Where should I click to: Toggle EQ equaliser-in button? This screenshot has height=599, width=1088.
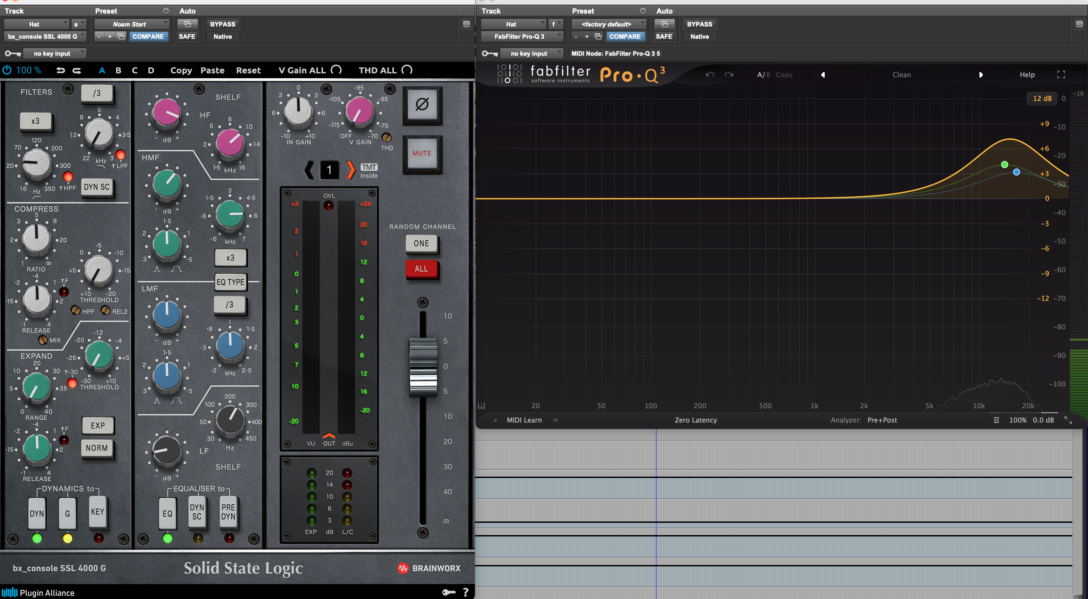(167, 513)
